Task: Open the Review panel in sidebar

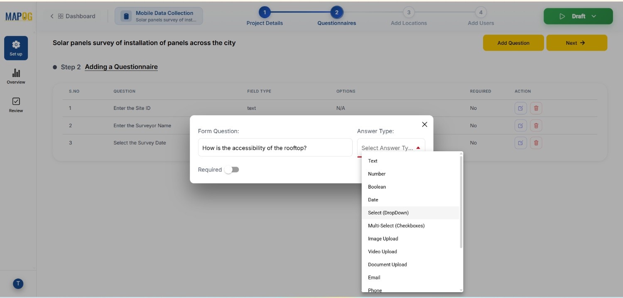Action: pyautogui.click(x=16, y=105)
